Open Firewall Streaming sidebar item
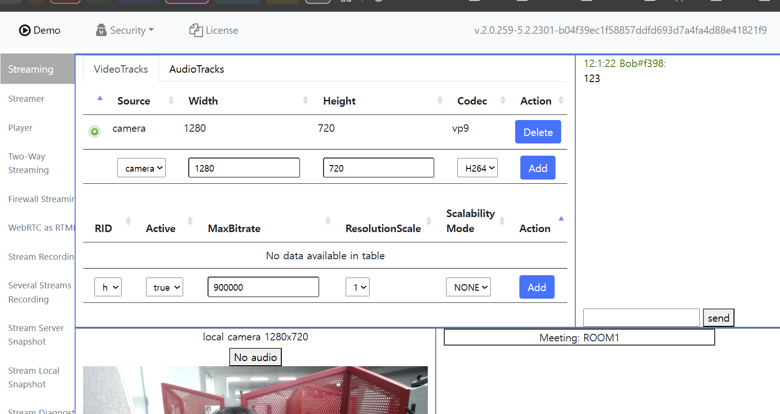The width and height of the screenshot is (780, 414). (41, 199)
